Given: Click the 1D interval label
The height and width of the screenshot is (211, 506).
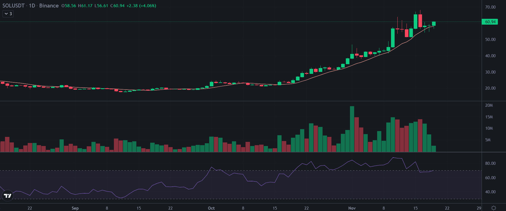Looking at the screenshot, I should tap(32, 6).
